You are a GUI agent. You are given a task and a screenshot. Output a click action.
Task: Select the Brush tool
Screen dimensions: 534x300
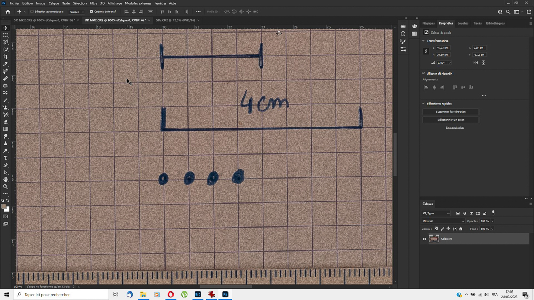coord(5,100)
